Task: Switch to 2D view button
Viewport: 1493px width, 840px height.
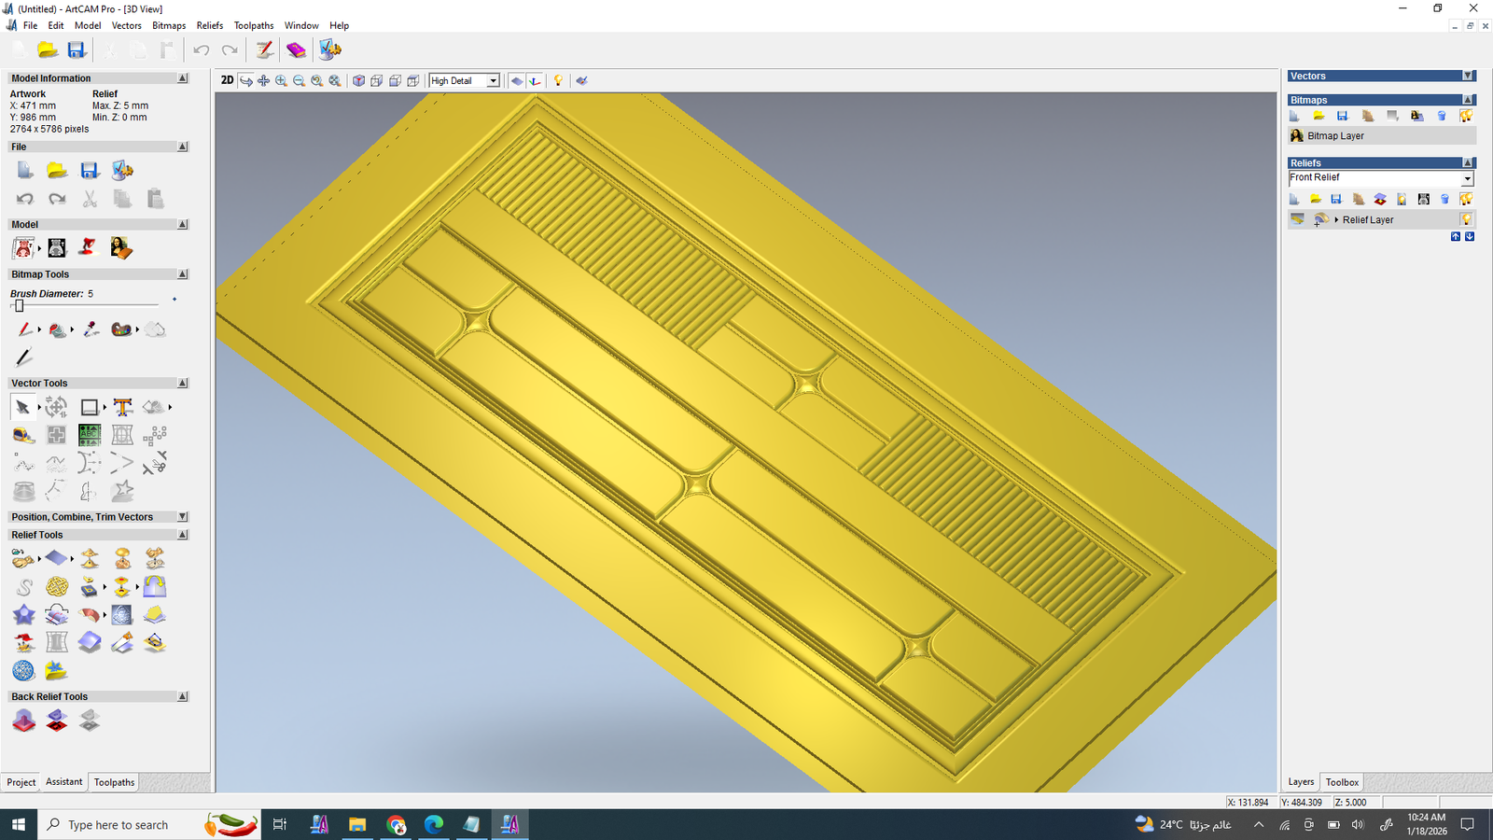Action: pos(227,80)
